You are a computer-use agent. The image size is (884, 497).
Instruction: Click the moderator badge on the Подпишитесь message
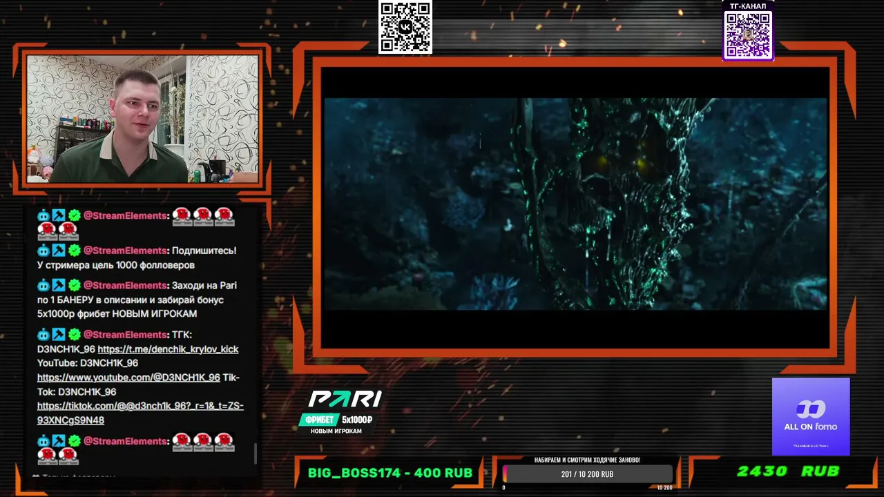click(59, 251)
